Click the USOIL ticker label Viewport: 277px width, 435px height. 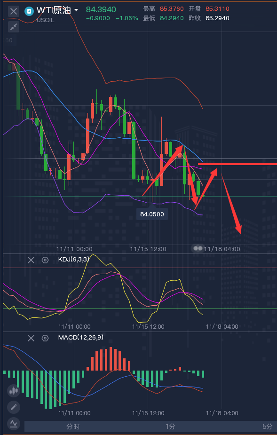pyautogui.click(x=46, y=20)
